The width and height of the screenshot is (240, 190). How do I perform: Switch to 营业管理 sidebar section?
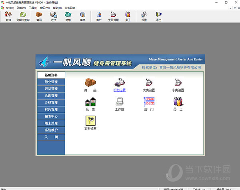click(51, 82)
